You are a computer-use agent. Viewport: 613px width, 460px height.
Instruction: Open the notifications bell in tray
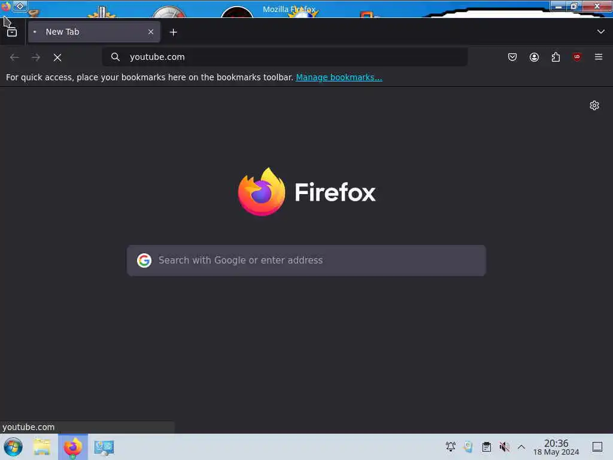pos(450,447)
